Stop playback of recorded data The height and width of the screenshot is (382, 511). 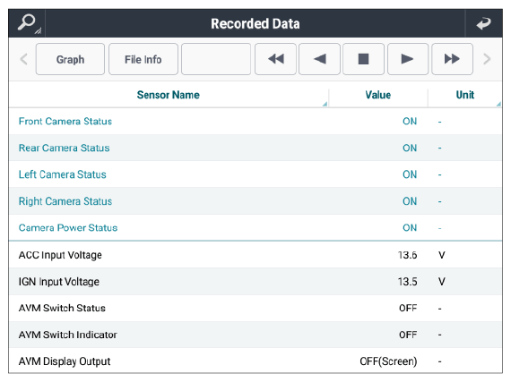363,59
